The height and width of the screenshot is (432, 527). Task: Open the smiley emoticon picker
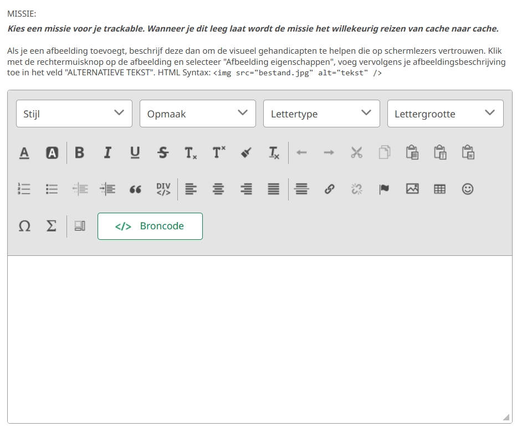468,189
